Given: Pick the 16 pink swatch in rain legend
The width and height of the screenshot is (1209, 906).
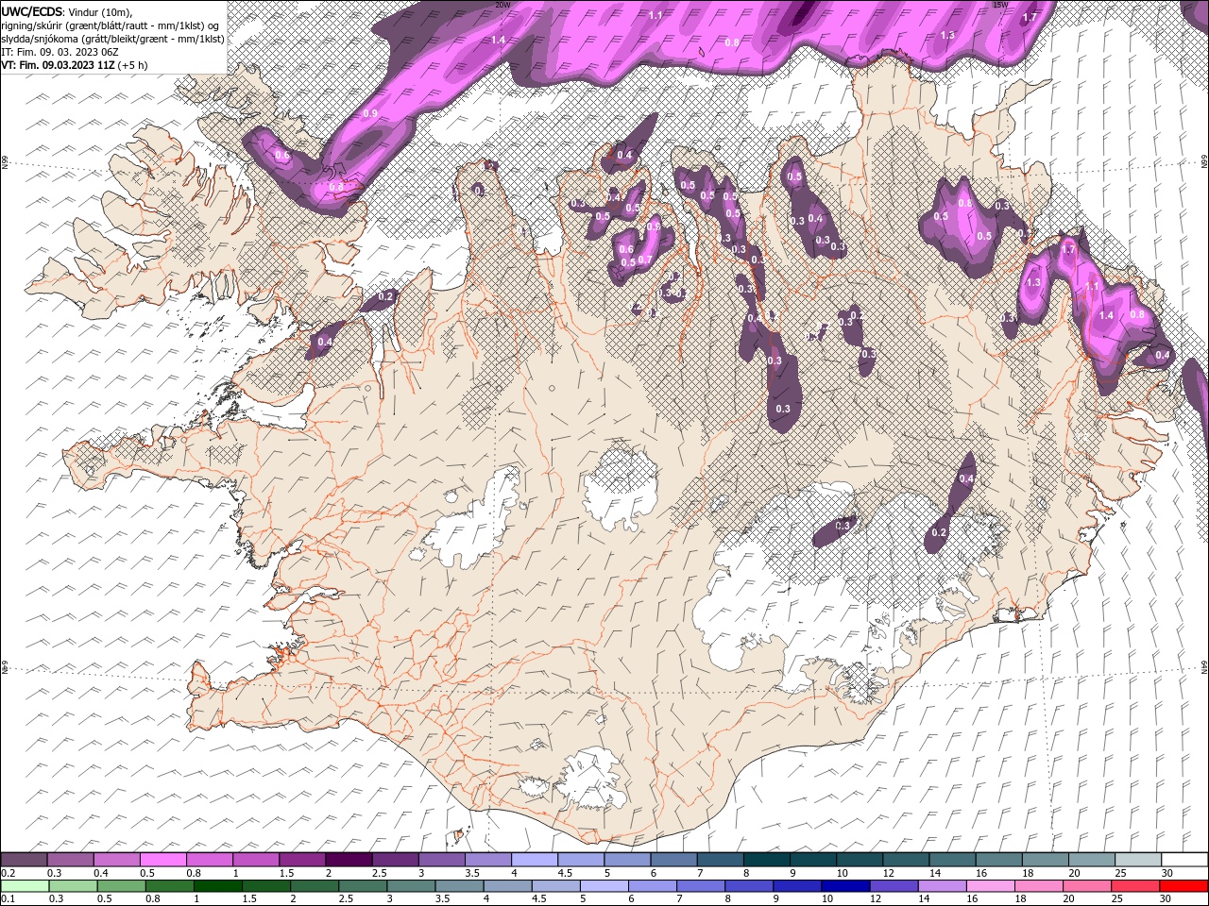Looking at the screenshot, I should coord(990,886).
